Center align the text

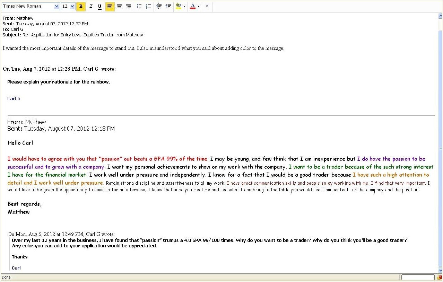coord(119,6)
